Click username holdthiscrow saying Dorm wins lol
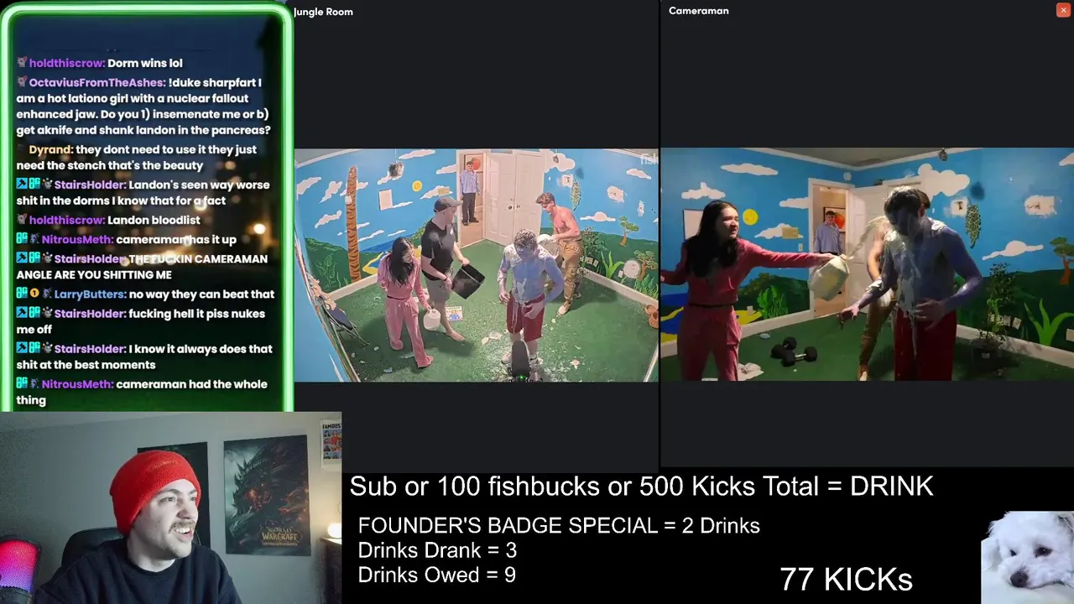 coord(66,63)
